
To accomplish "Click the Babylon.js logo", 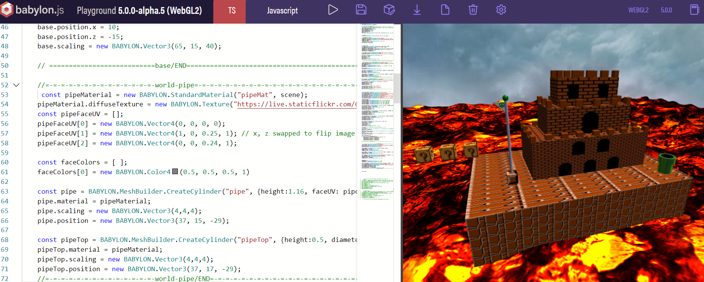I will pos(32,10).
